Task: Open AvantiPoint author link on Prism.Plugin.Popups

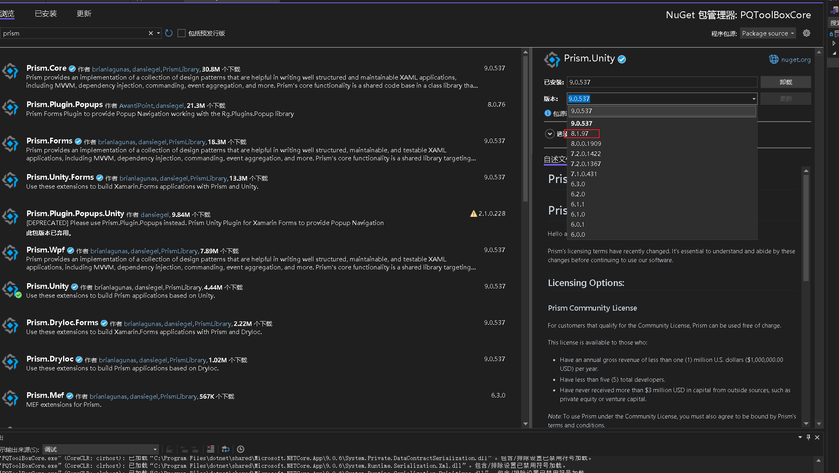Action: tap(136, 106)
